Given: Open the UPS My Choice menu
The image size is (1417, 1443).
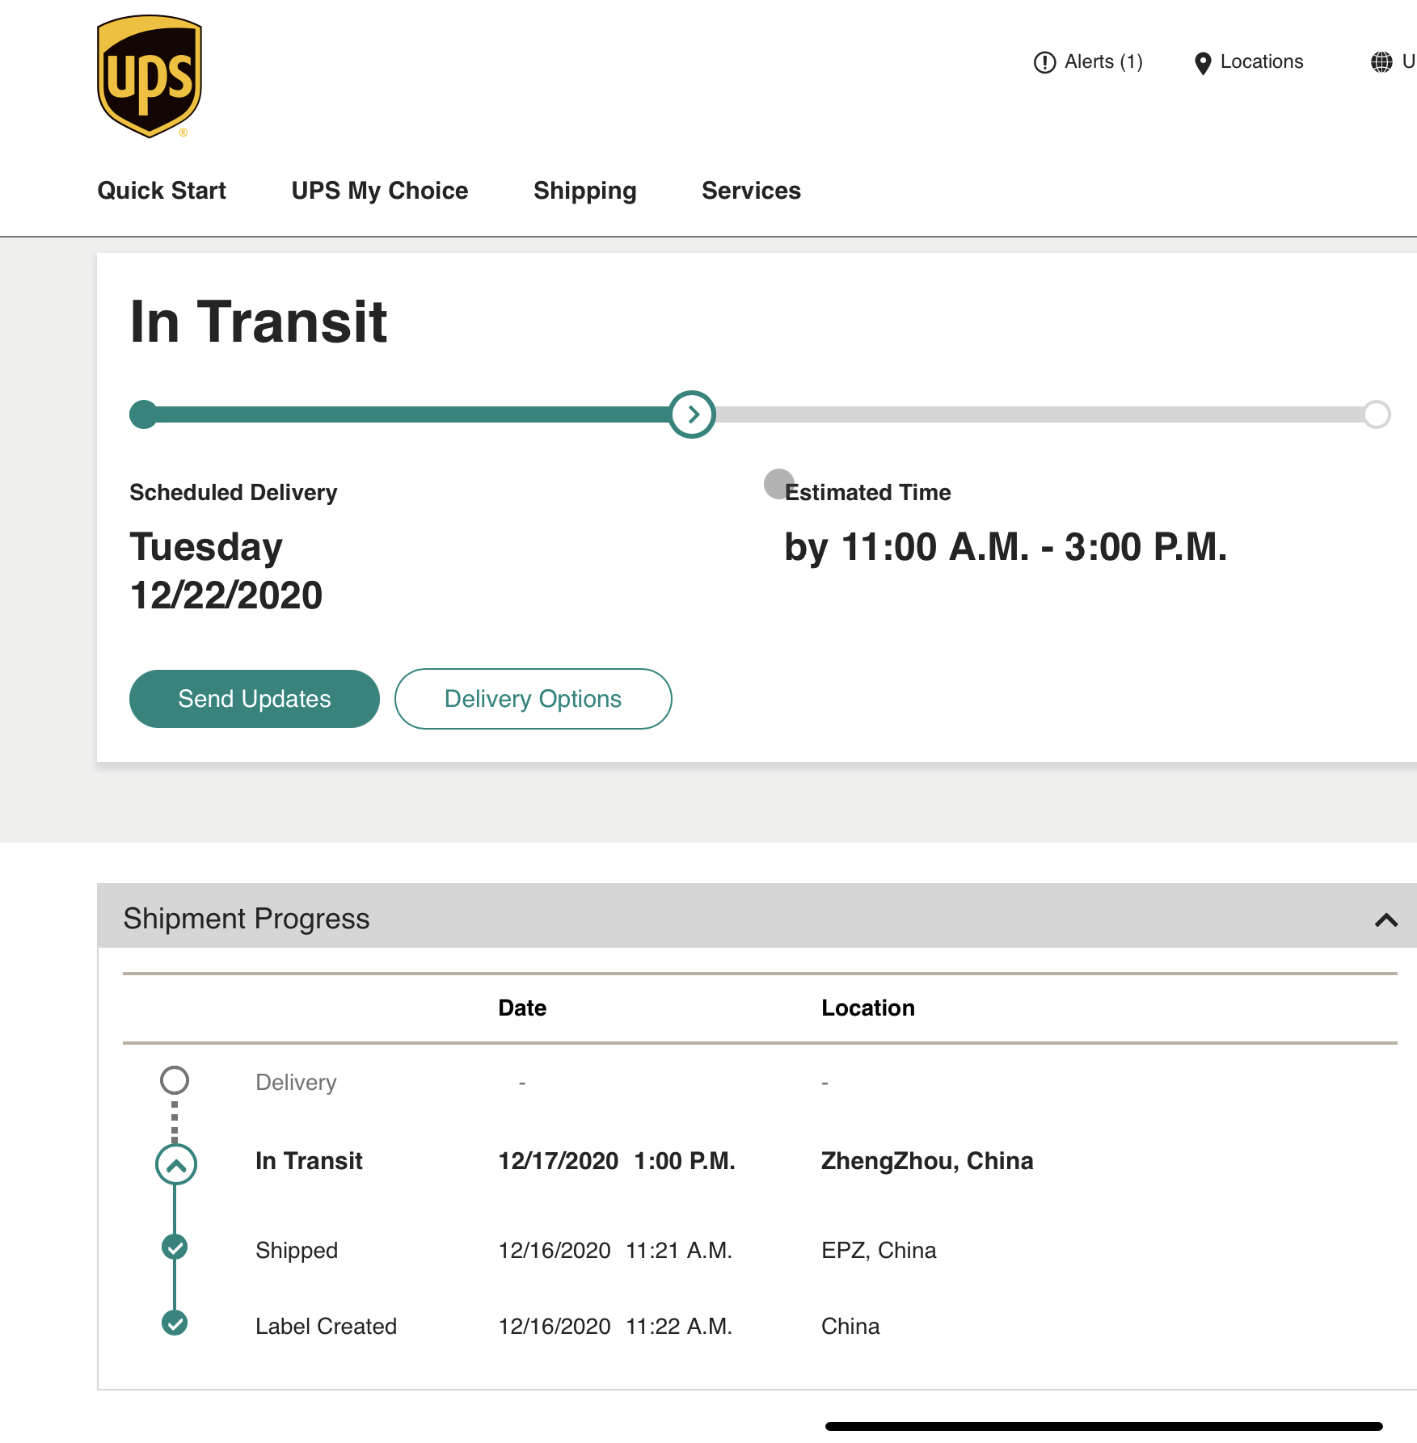Looking at the screenshot, I should point(379,191).
